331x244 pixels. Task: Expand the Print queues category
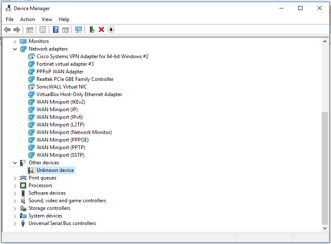pyautogui.click(x=15, y=178)
